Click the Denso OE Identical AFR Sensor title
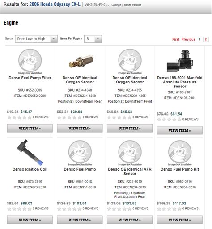The image size is (212, 229). click(130, 171)
